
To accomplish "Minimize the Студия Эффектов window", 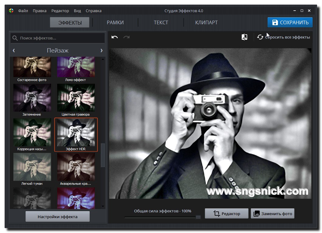I will (294, 11).
